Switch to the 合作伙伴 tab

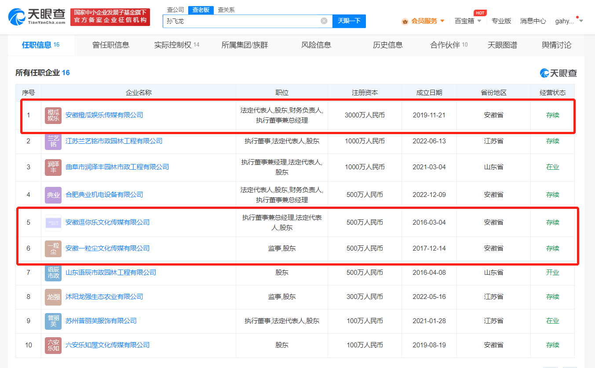[449, 45]
